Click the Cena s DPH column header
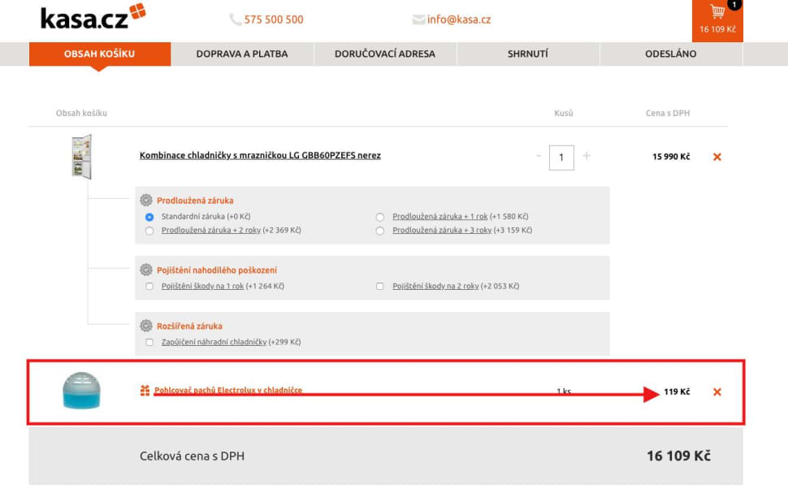788x497 pixels. click(668, 113)
